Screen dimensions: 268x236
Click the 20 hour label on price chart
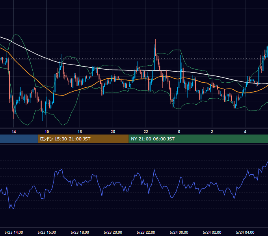pos(113,132)
